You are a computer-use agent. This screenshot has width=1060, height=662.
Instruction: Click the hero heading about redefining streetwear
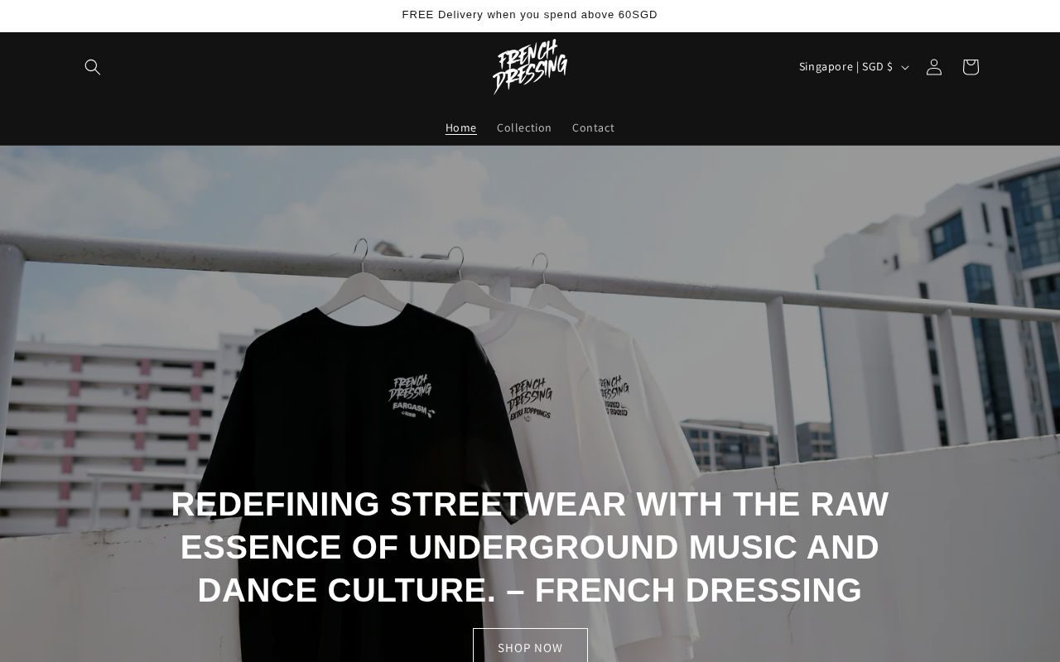[x=530, y=547]
